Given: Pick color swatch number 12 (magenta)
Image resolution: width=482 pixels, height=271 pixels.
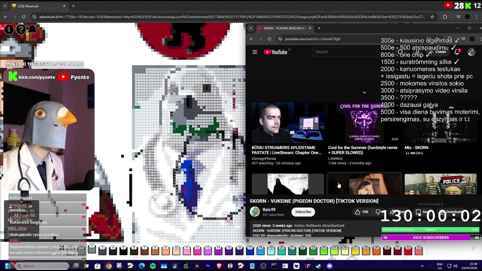Looking at the screenshot, I should 197,250.
